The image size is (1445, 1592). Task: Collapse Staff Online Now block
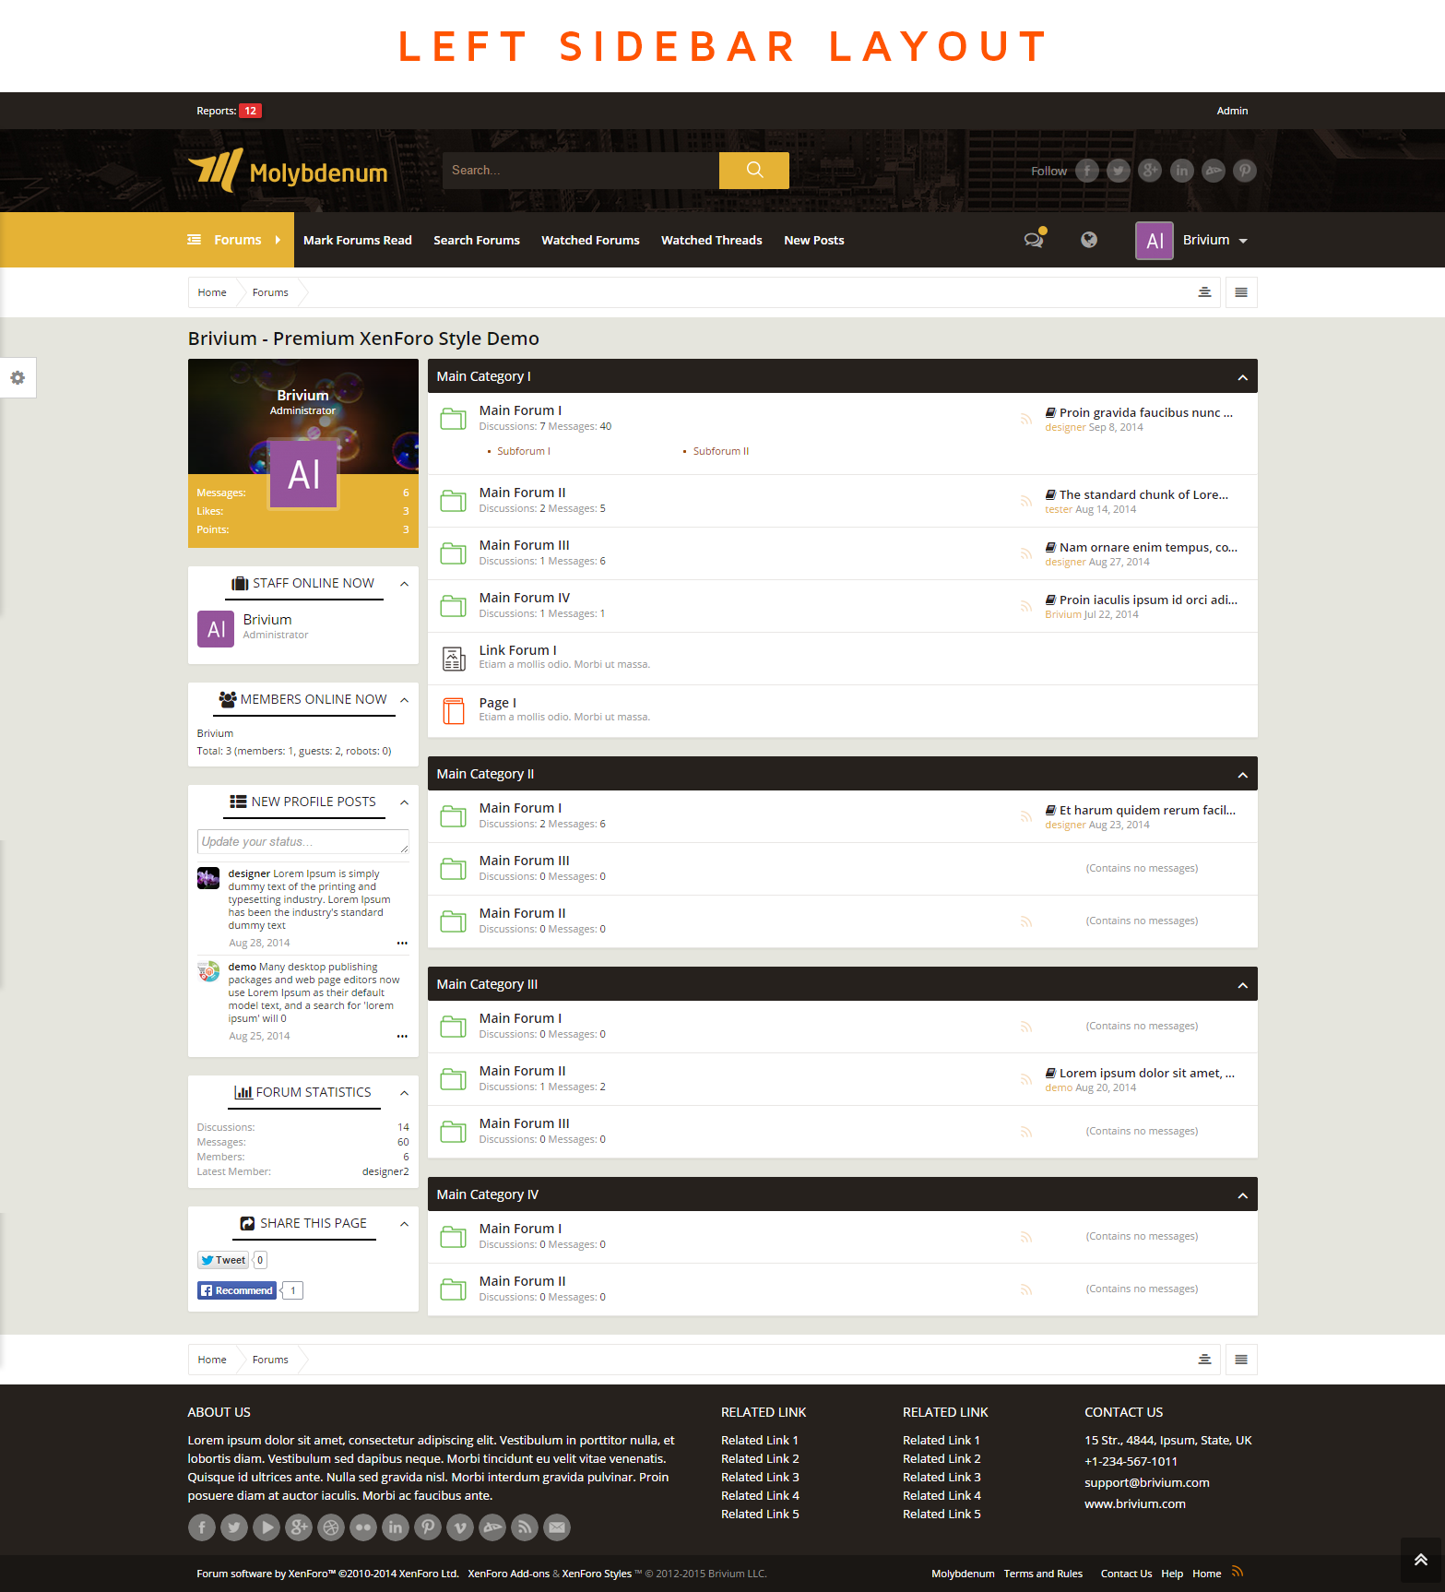[x=404, y=584]
